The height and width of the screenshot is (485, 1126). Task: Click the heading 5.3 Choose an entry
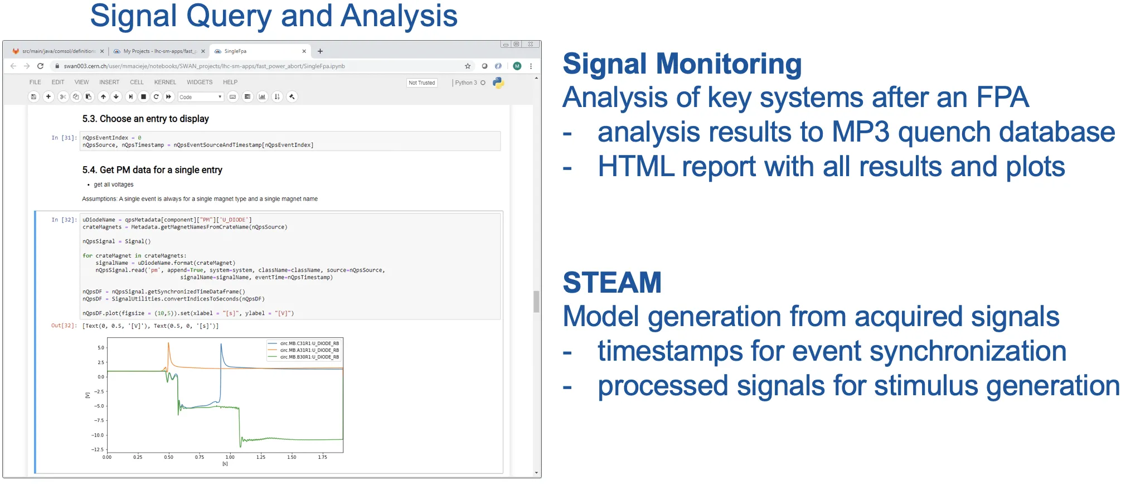(x=145, y=119)
